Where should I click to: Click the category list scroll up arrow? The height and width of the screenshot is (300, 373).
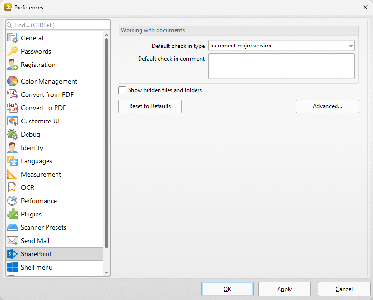107,35
